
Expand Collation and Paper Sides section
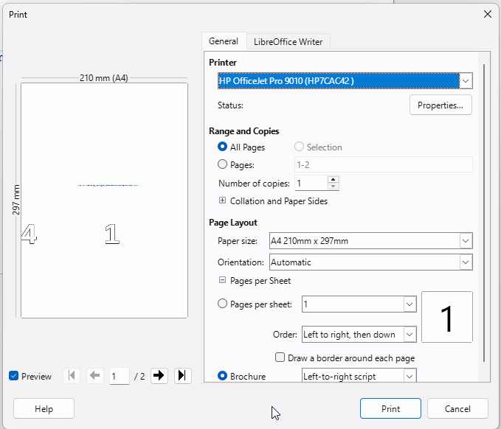222,201
